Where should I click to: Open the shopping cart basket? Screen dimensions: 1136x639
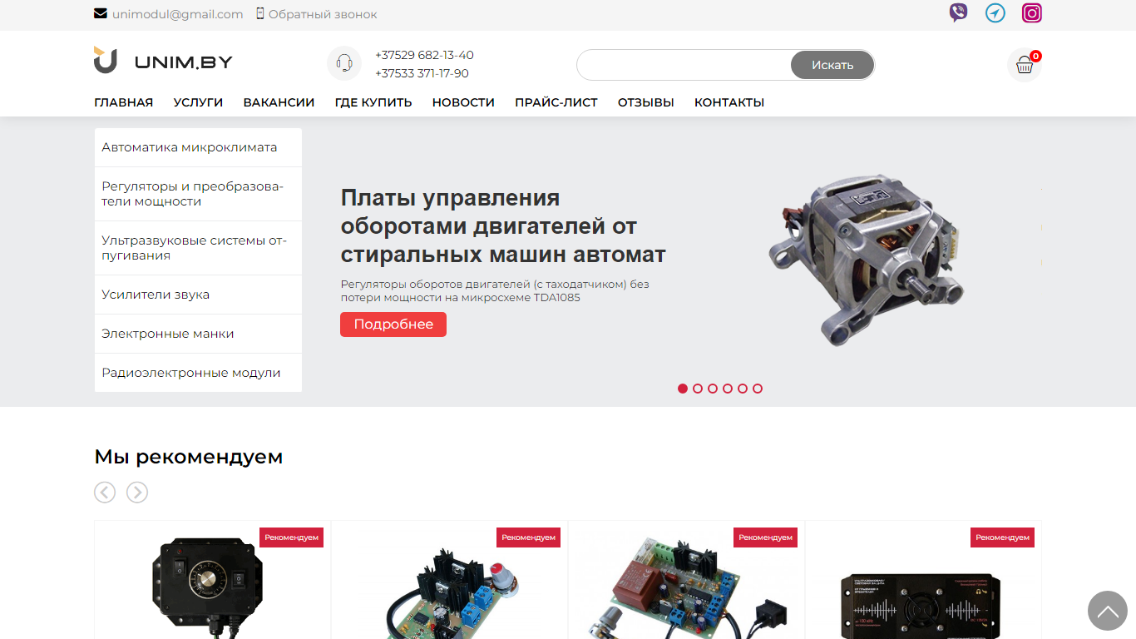pyautogui.click(x=1025, y=65)
